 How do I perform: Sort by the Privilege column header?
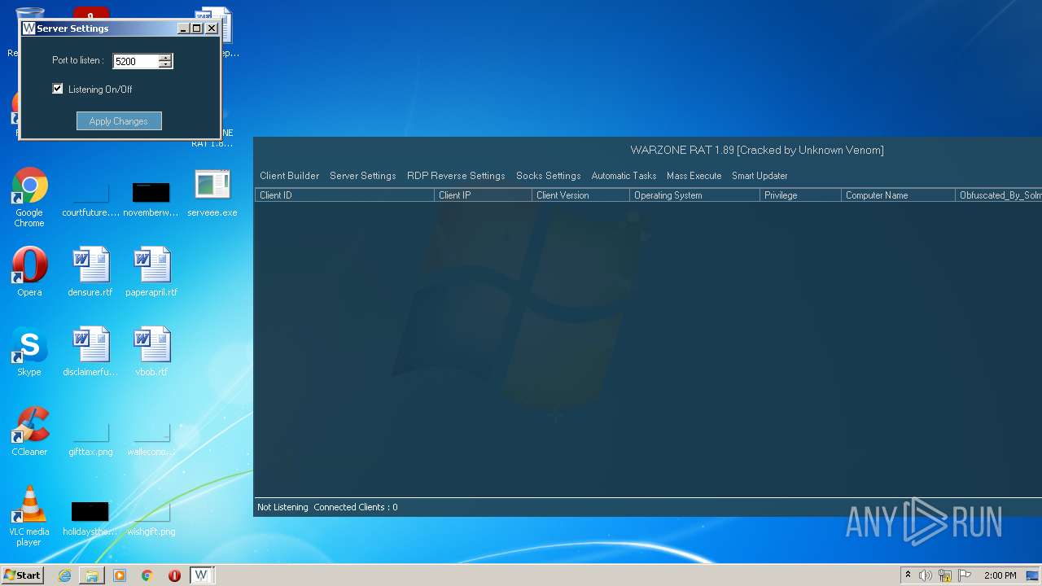[800, 195]
